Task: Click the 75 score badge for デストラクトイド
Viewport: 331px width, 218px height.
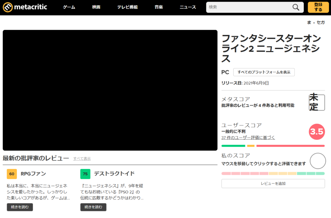Action: point(85,174)
